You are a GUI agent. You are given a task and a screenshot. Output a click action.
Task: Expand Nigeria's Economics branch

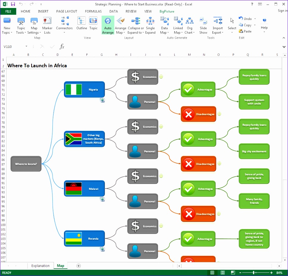point(161,77)
